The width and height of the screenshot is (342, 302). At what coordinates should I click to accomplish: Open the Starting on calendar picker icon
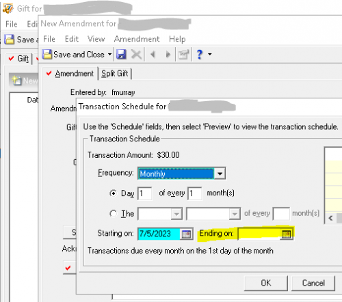click(x=186, y=234)
